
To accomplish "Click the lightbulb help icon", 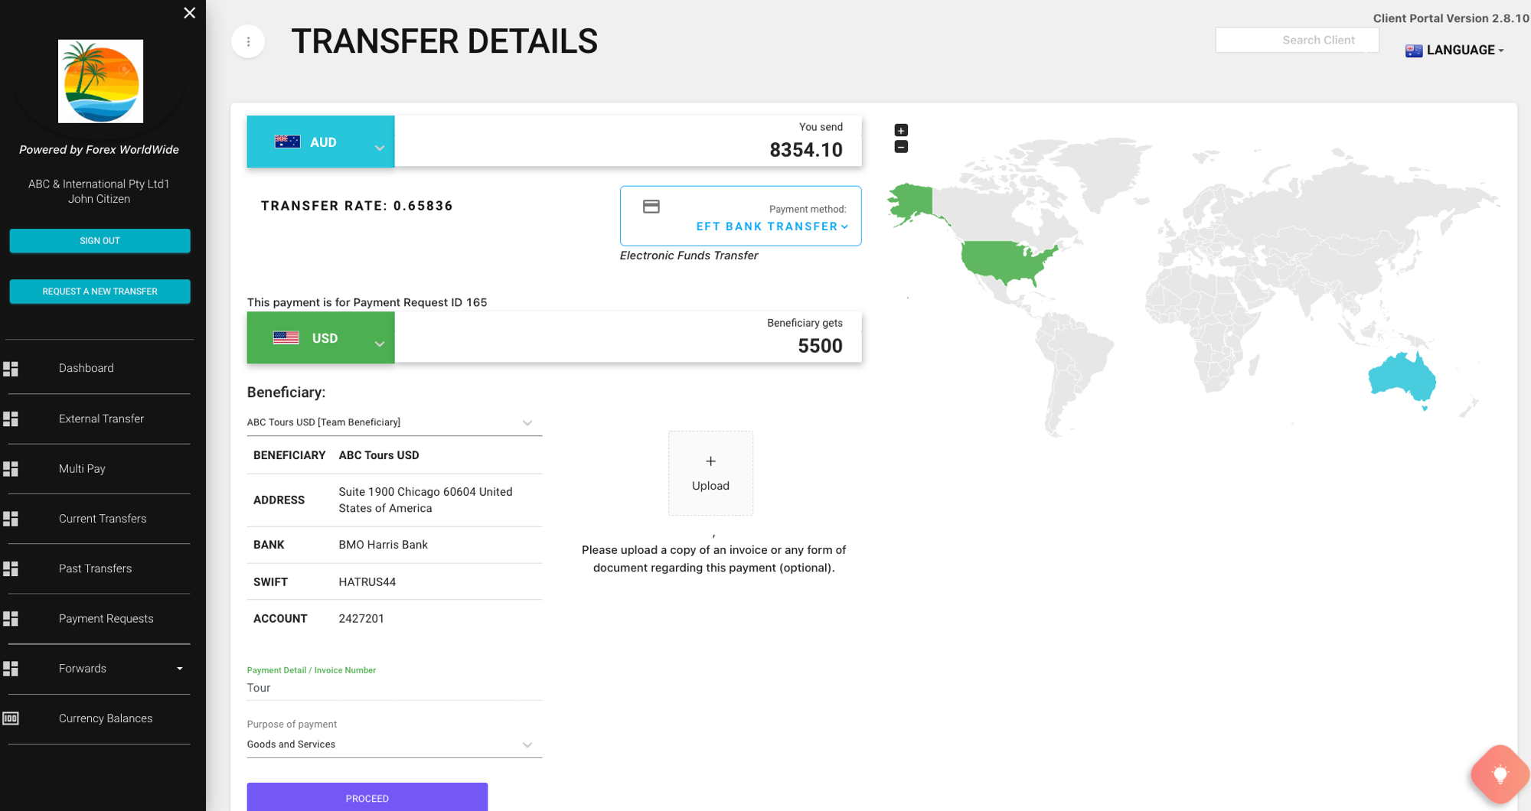I will (1500, 774).
